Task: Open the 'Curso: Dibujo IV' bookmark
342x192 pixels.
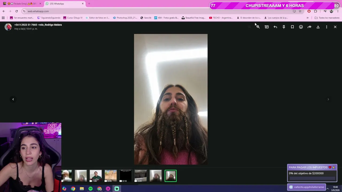Action: click(x=73, y=18)
